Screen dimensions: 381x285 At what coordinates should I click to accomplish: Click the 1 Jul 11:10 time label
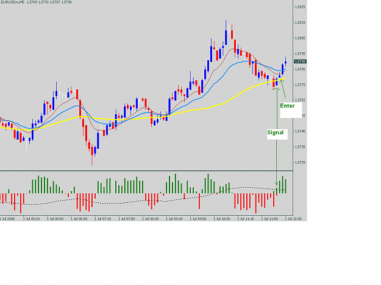click(x=246, y=219)
